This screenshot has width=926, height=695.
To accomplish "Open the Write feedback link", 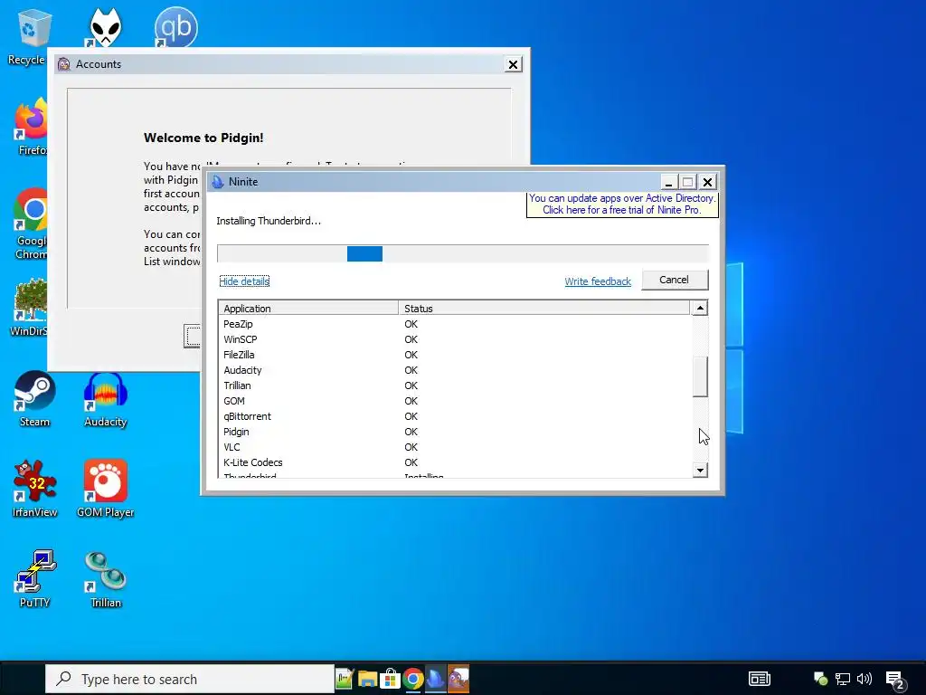I will click(x=598, y=281).
